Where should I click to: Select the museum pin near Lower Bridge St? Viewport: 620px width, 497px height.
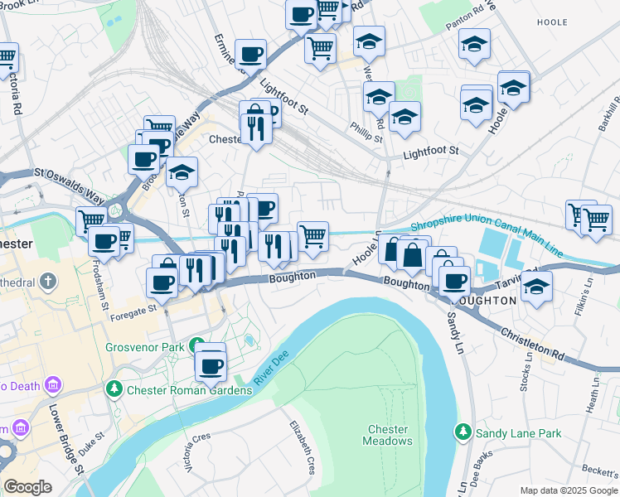tap(53, 384)
